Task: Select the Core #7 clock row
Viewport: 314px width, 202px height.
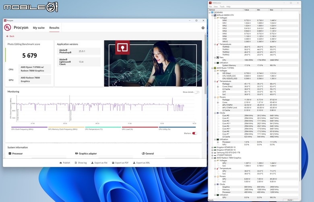Action: pos(253,134)
